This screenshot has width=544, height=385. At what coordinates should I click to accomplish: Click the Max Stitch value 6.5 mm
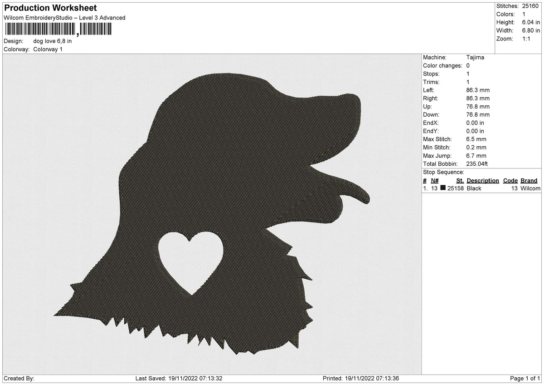tap(476, 139)
